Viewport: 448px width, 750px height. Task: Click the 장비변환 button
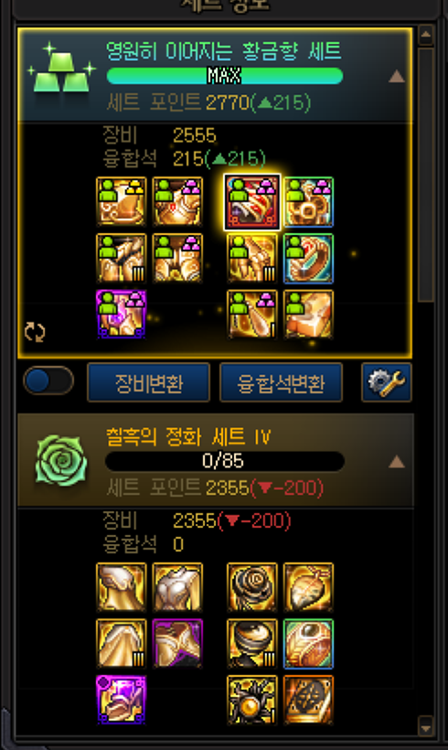[x=149, y=382]
